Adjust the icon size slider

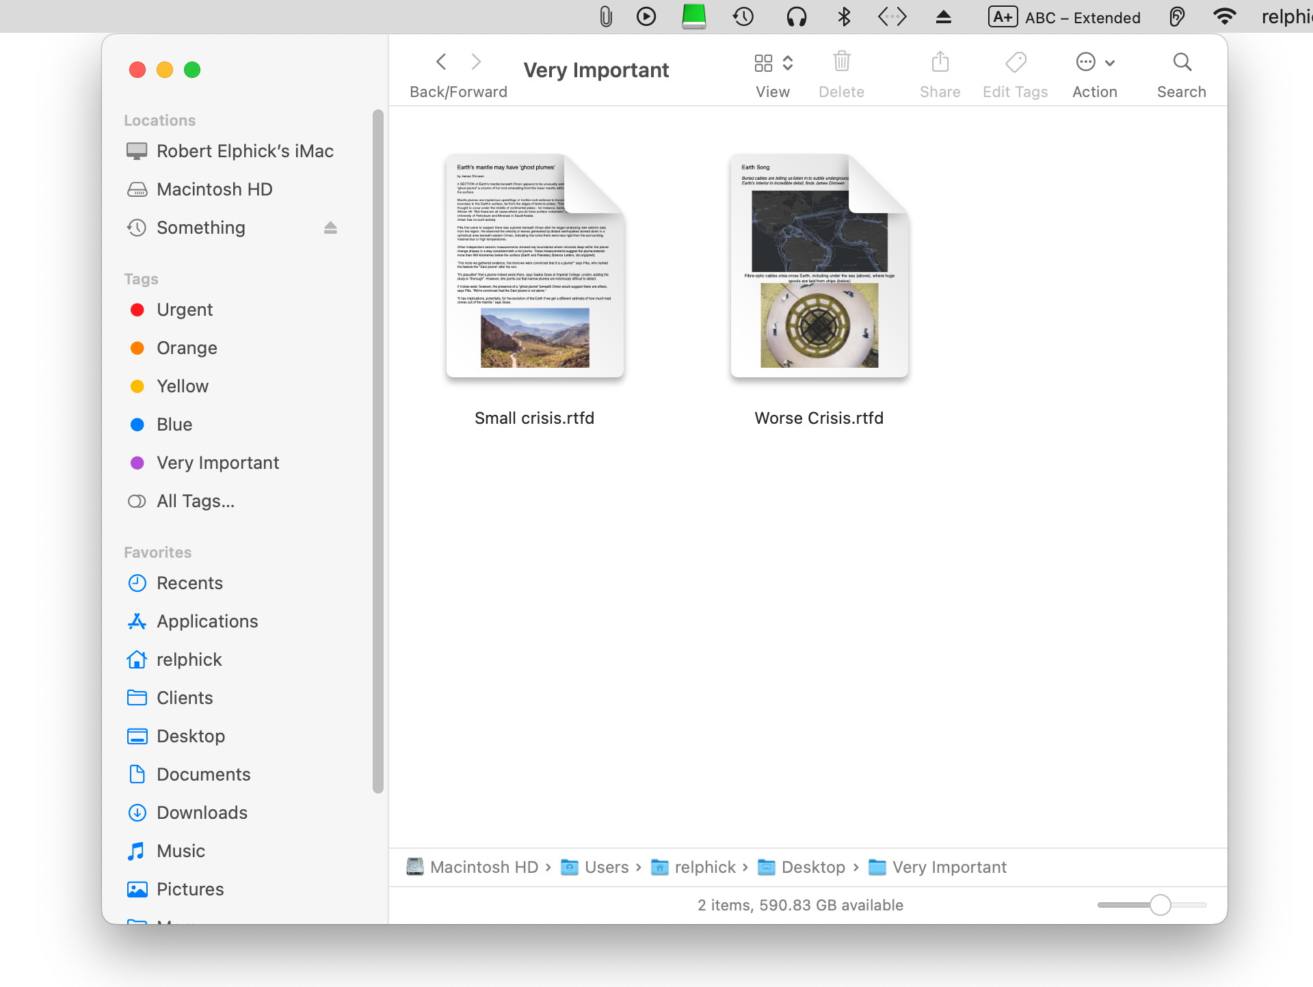point(1160,905)
